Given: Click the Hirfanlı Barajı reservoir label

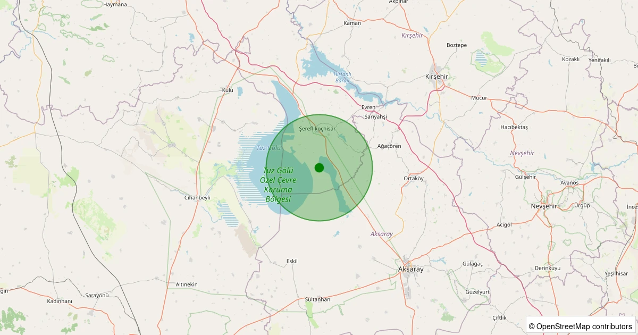Looking at the screenshot, I should pos(342,77).
